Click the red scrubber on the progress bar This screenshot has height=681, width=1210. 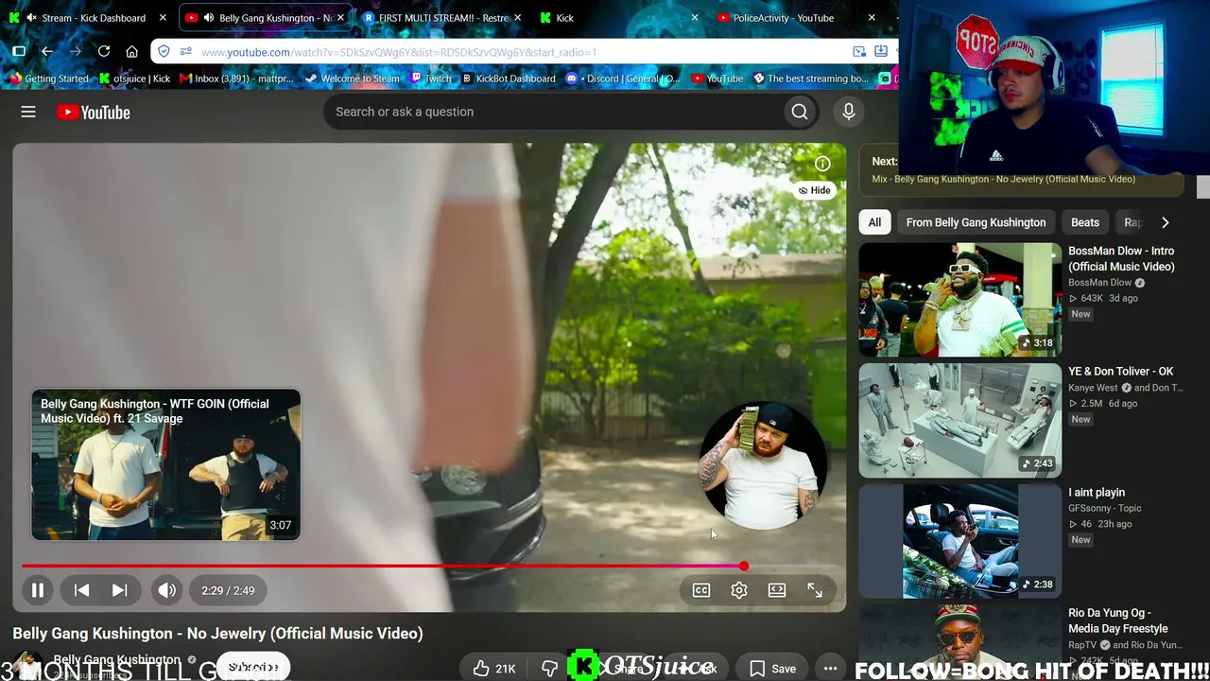pyautogui.click(x=744, y=566)
